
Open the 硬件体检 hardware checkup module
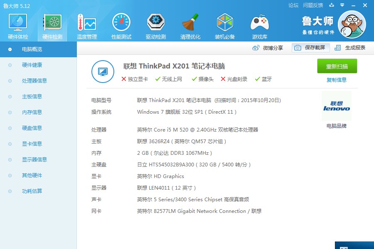(x=18, y=26)
